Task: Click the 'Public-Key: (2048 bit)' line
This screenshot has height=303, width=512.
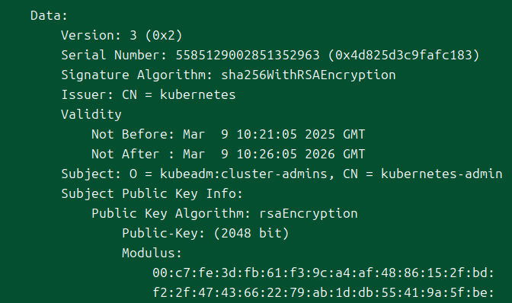Action: coord(206,233)
